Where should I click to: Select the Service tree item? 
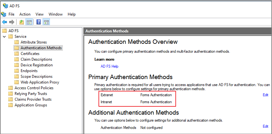(20, 37)
